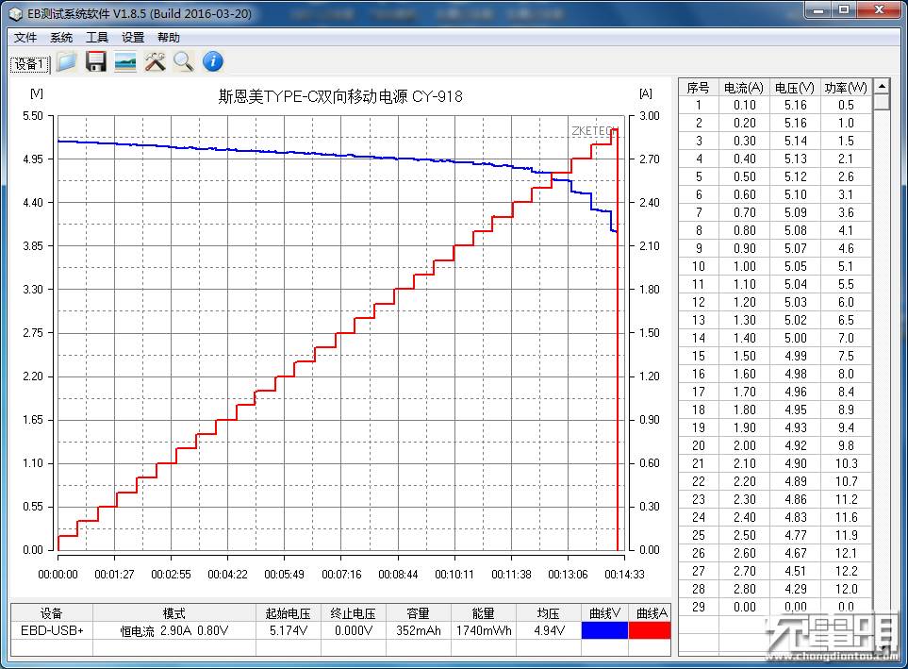The height and width of the screenshot is (669, 908).
Task: Click the 0.000V end voltage value
Action: [x=354, y=630]
